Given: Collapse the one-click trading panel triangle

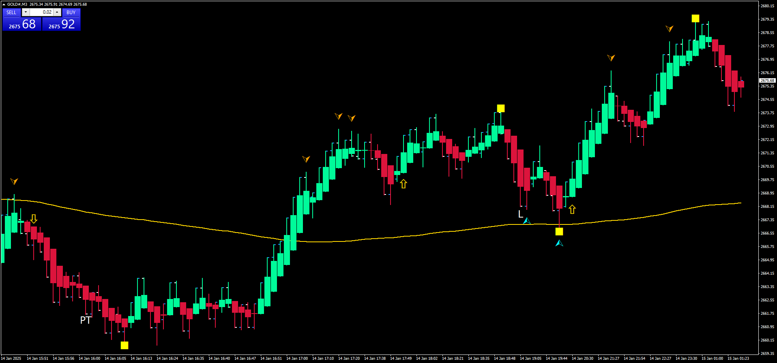Looking at the screenshot, I should pos(4,4).
